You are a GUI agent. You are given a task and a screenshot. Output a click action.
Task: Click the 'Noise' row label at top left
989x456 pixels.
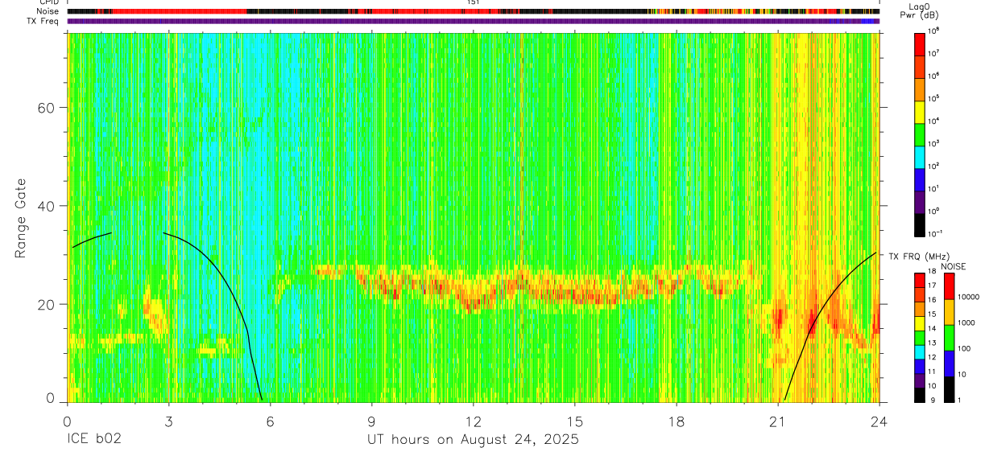click(48, 11)
